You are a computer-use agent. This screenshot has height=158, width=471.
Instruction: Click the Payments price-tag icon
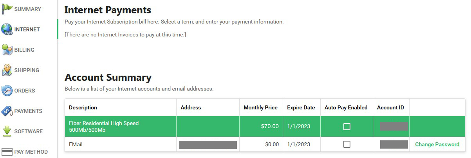pyautogui.click(x=7, y=111)
